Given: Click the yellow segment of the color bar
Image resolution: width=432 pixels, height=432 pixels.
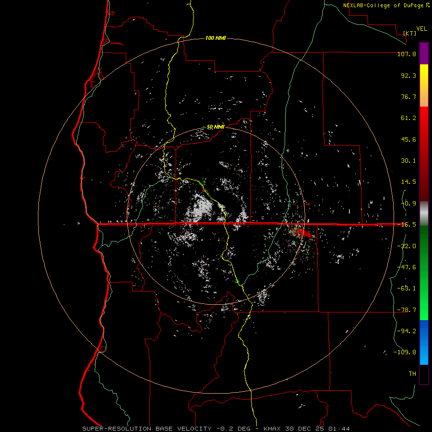Looking at the screenshot, I should pos(424,74).
